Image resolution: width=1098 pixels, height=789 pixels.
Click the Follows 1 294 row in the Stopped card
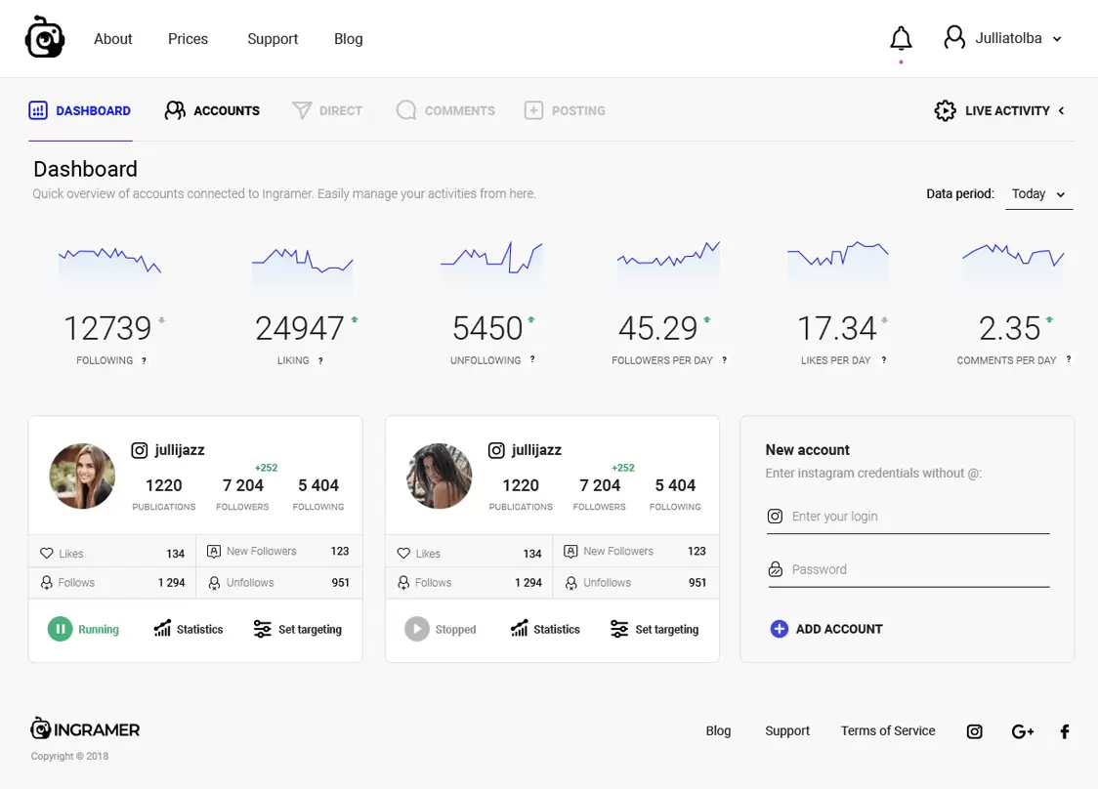pos(469,583)
